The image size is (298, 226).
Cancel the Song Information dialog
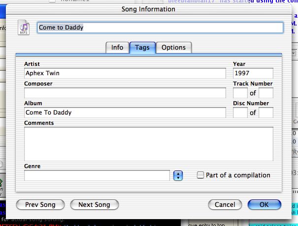point(225,204)
